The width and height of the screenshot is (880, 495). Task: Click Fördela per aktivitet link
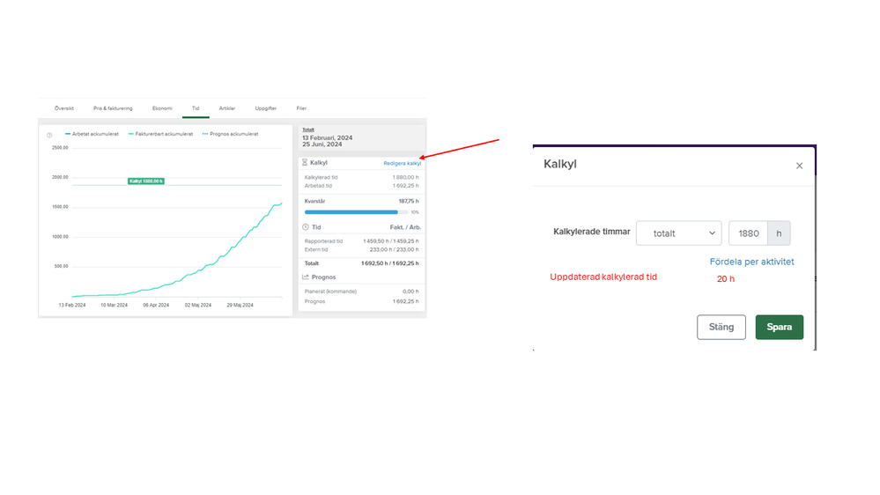pos(751,262)
